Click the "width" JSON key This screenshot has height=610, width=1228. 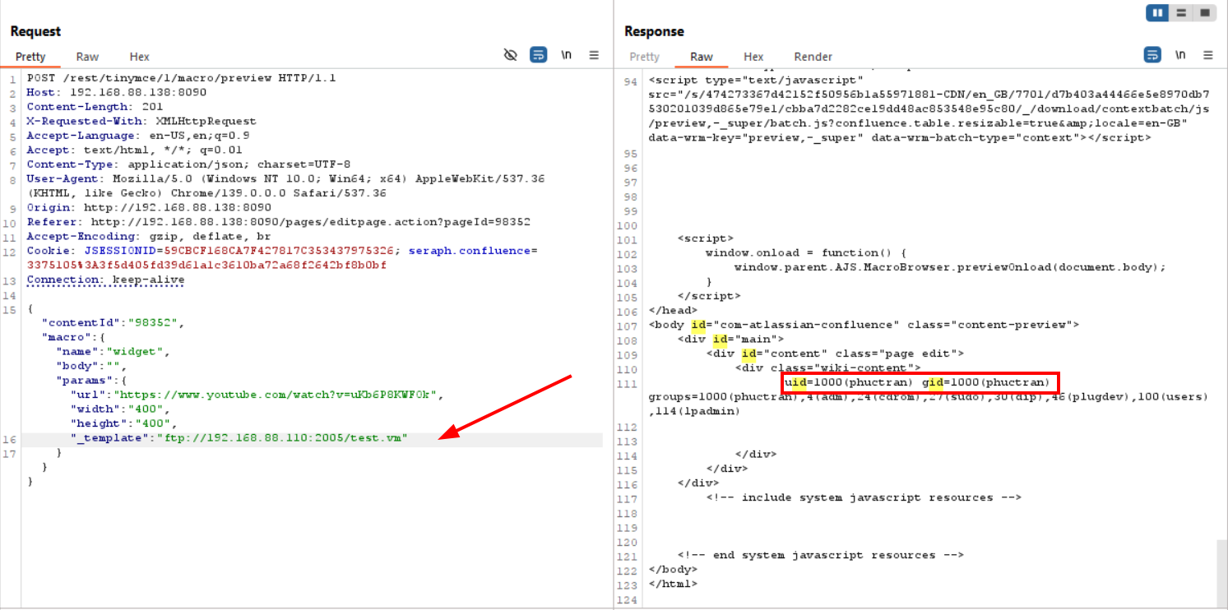(91, 409)
